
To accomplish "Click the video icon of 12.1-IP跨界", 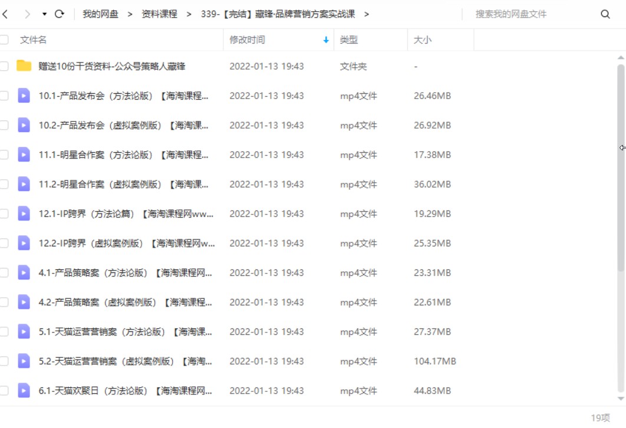I will coord(24,214).
